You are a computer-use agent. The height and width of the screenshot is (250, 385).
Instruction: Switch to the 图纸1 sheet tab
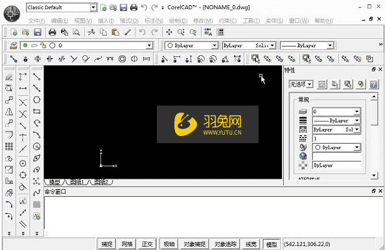77,182
